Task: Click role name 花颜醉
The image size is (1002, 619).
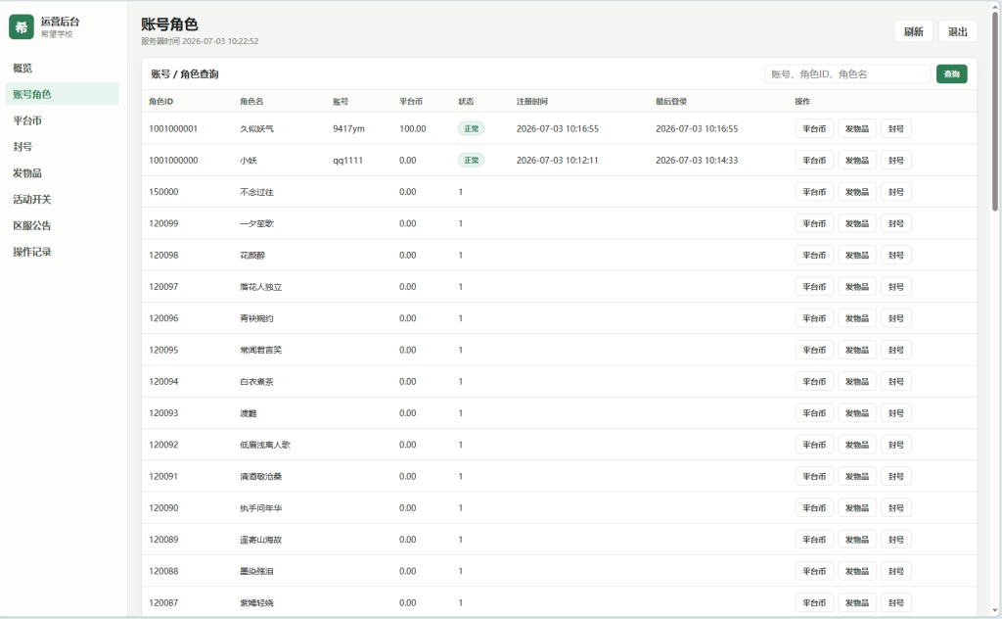Action: [252, 256]
